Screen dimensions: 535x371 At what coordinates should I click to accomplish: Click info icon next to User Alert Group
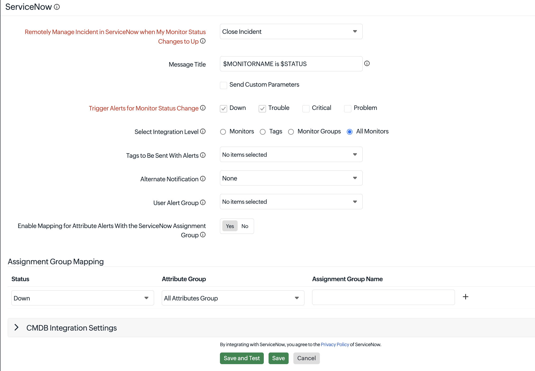pyautogui.click(x=203, y=202)
